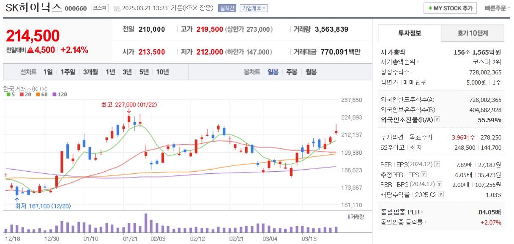Show the 일봉 daily candlestick chart
Image resolution: width=514 pixels, height=244 pixels.
(273, 72)
